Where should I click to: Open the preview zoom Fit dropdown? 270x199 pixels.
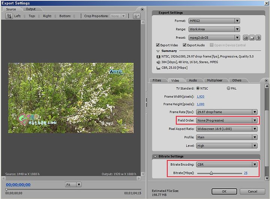[x=73, y=184]
